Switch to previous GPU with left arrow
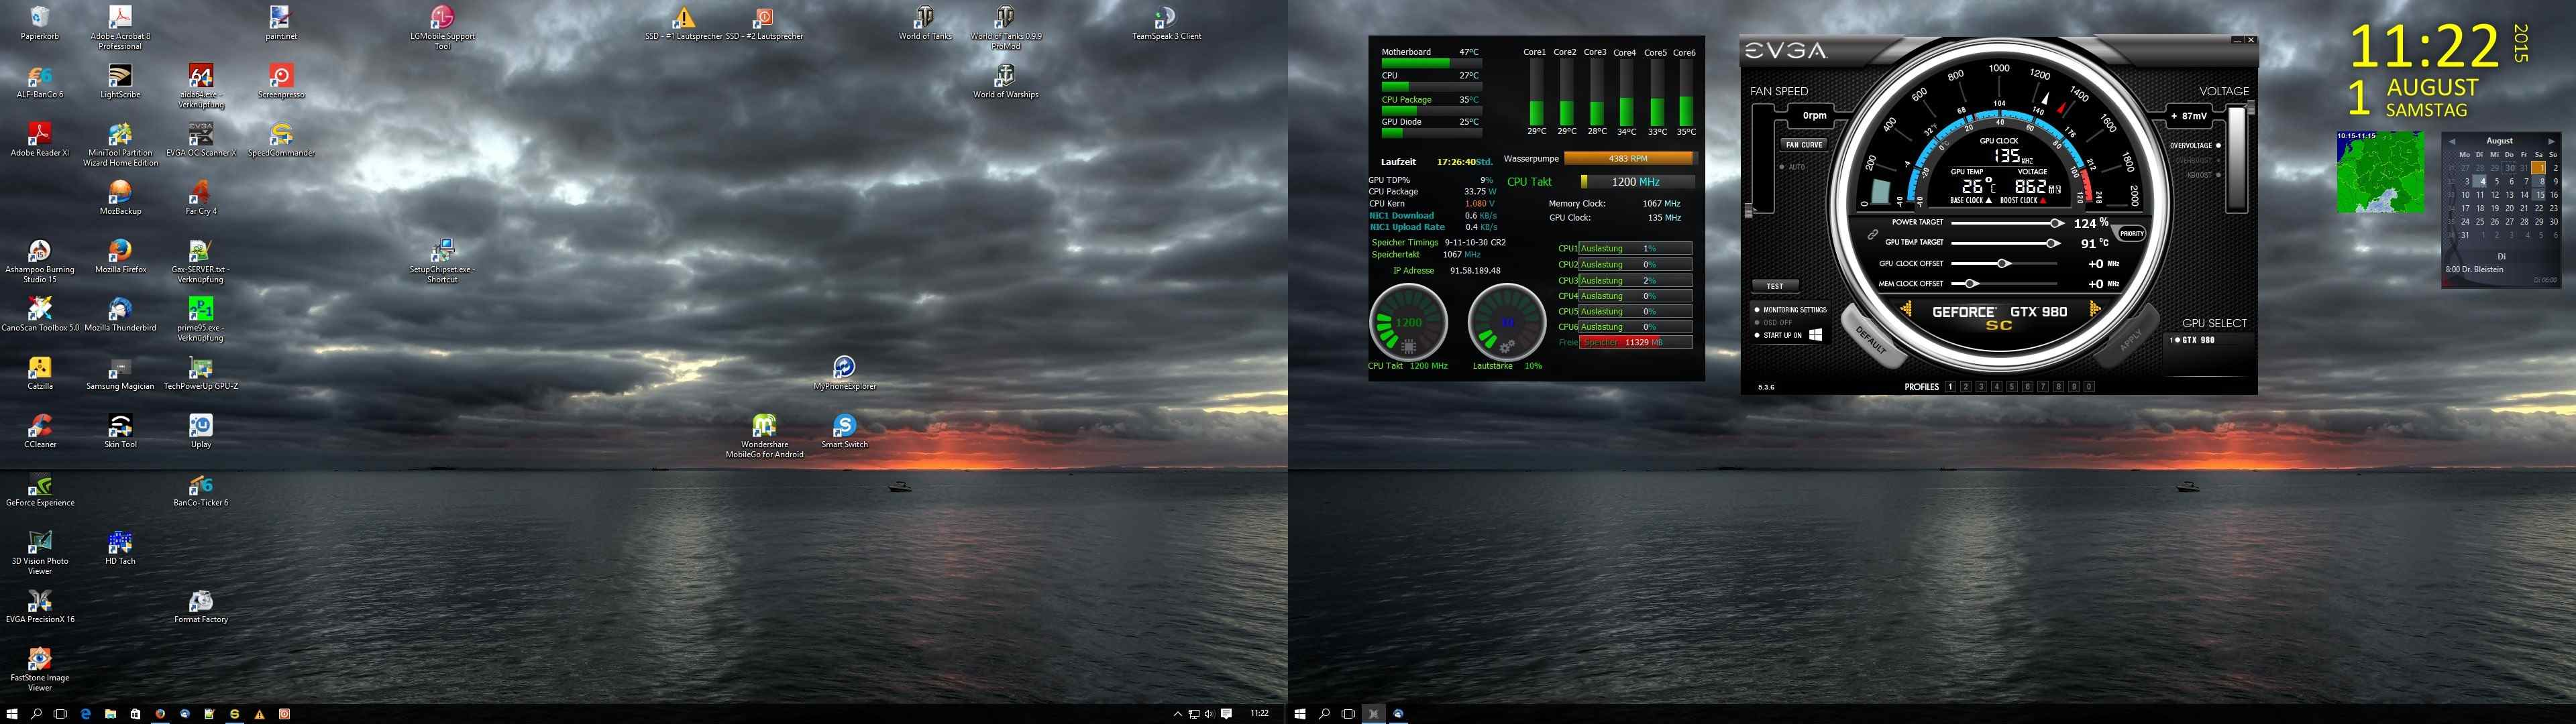 pyautogui.click(x=1906, y=310)
